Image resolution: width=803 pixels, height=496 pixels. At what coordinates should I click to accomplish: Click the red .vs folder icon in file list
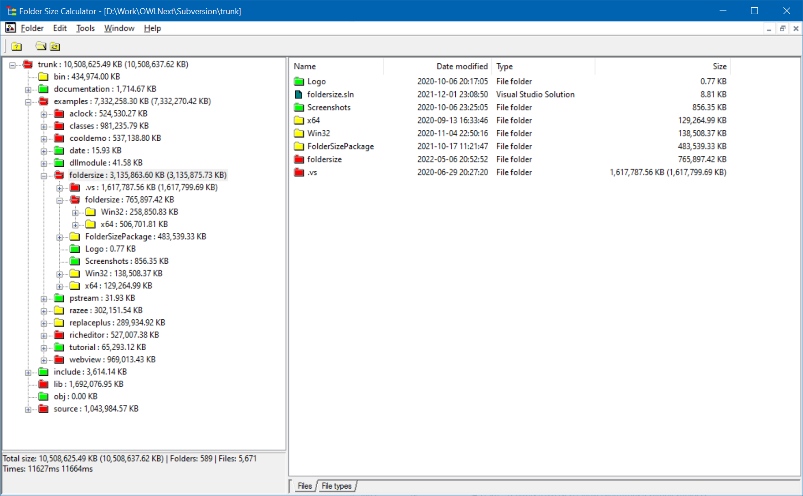tap(299, 172)
